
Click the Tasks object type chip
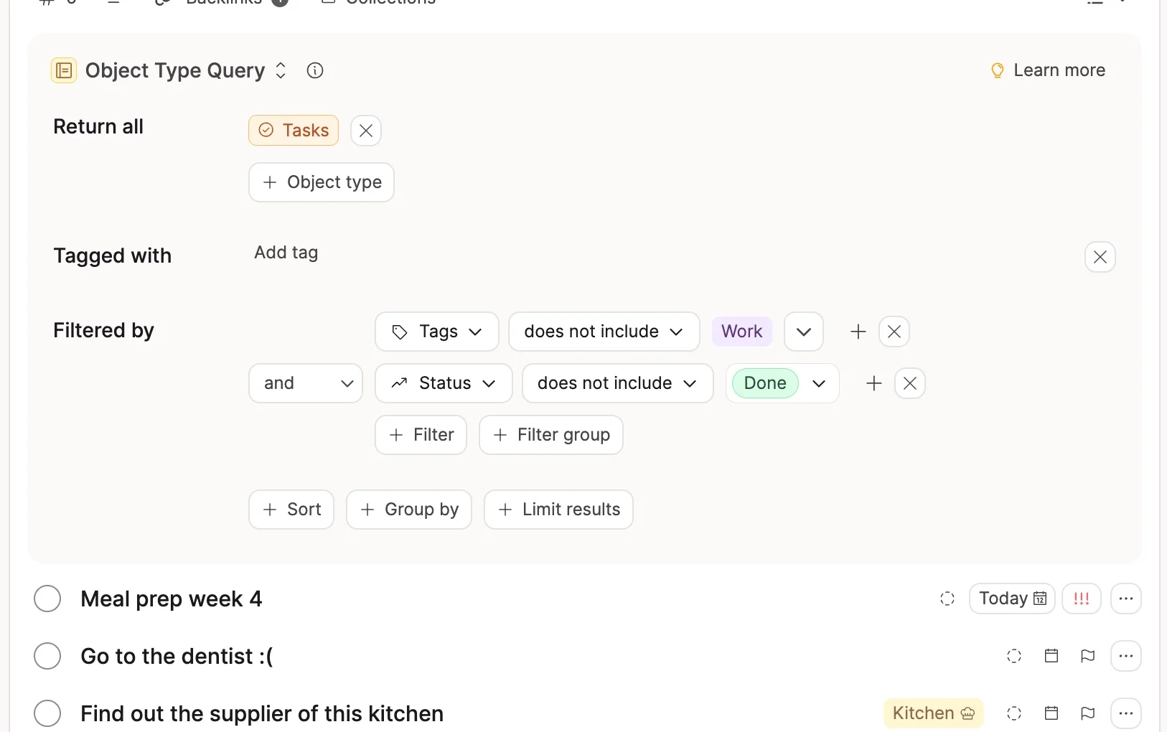pyautogui.click(x=294, y=131)
